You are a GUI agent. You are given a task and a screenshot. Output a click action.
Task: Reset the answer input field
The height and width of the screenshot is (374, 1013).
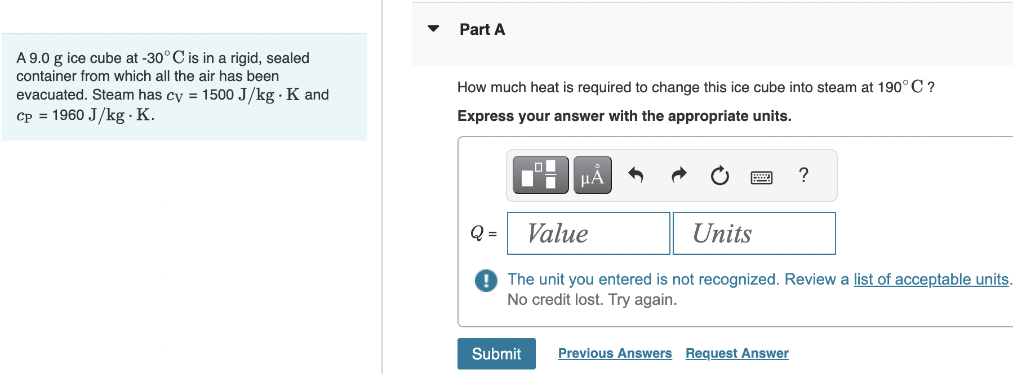(x=719, y=175)
